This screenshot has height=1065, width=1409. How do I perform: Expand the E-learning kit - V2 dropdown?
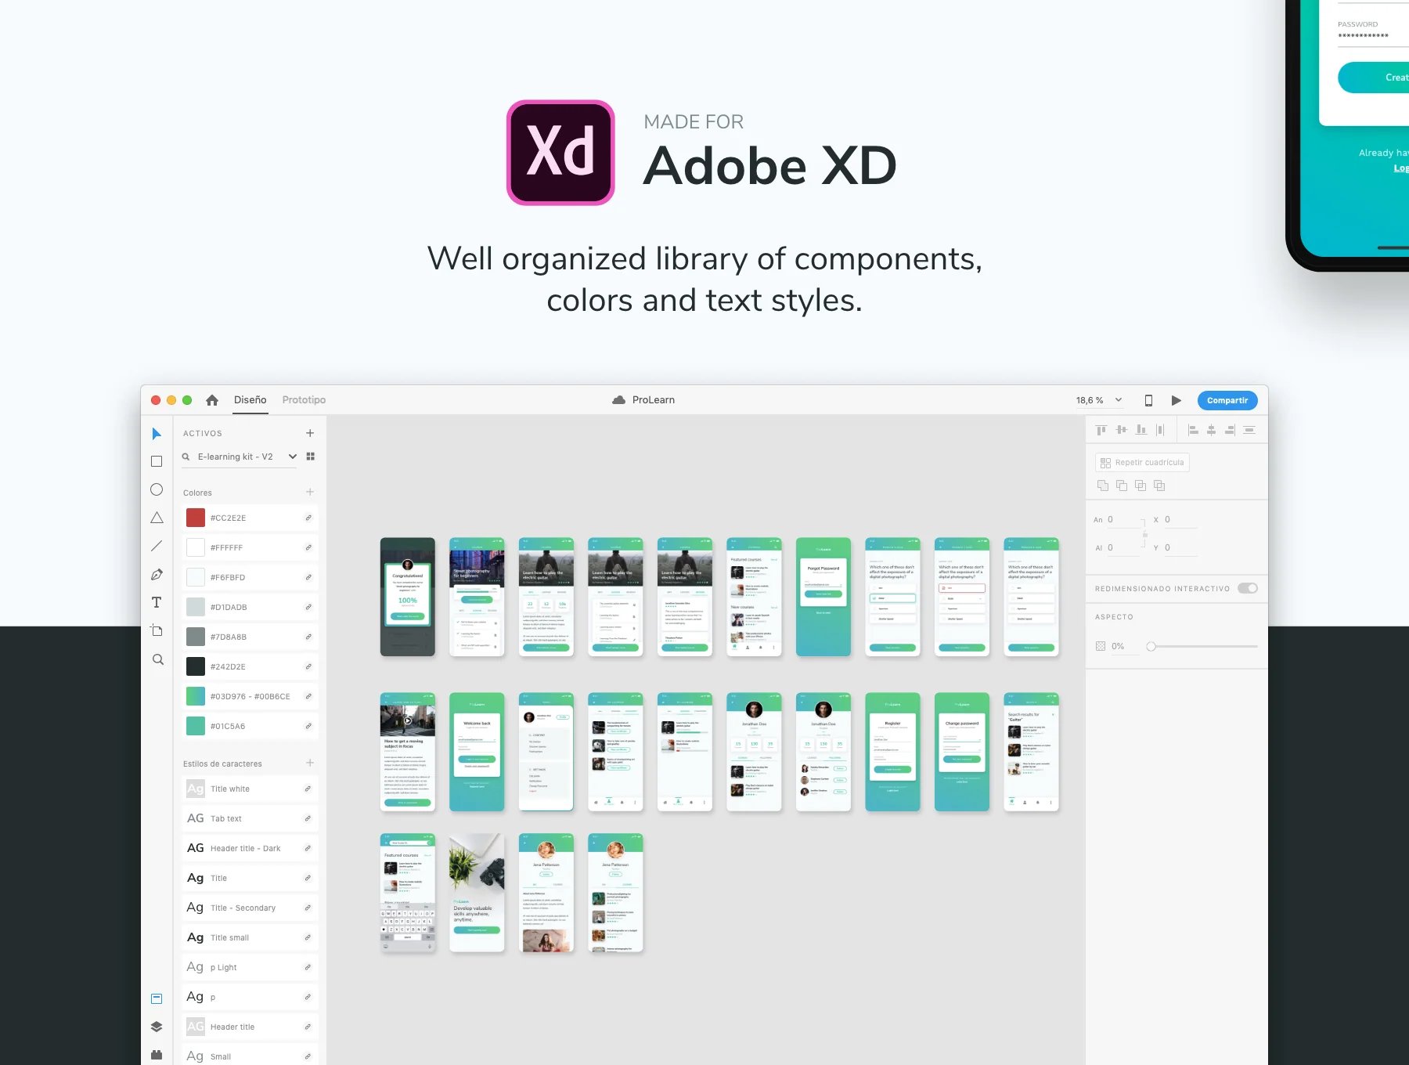[293, 457]
